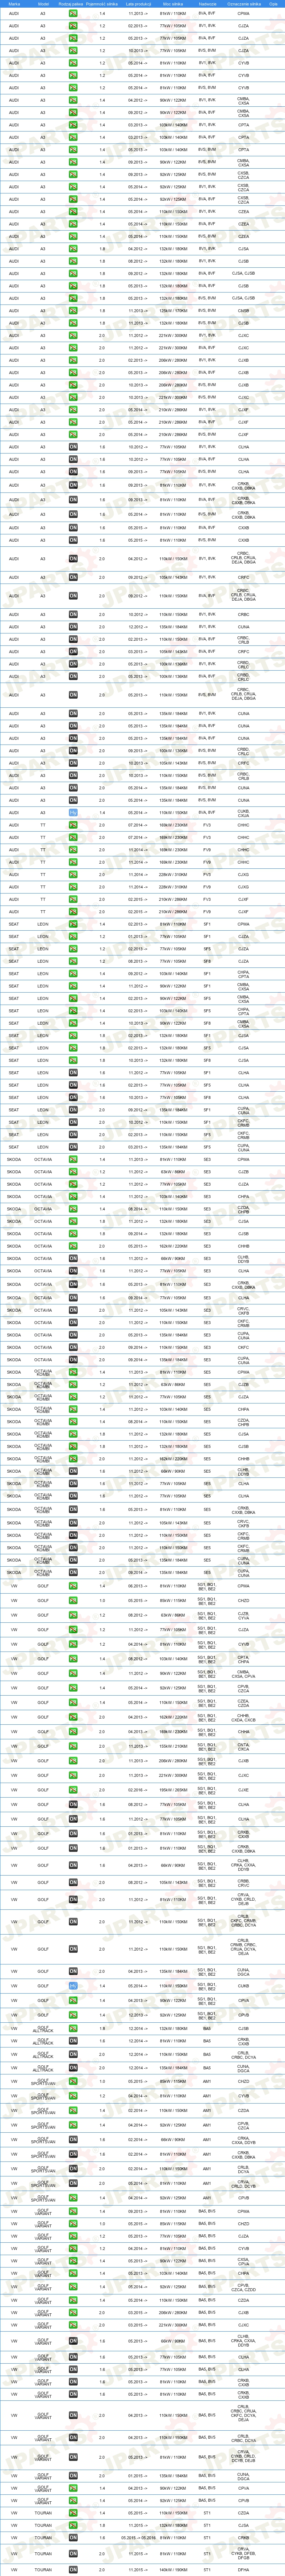
Task: Click the Moc silnika column header
Action: (173, 4)
